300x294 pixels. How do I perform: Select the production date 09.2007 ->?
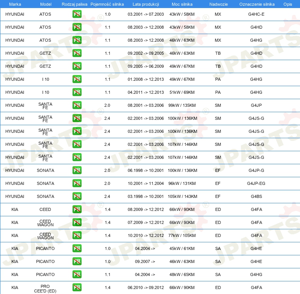click(145, 261)
